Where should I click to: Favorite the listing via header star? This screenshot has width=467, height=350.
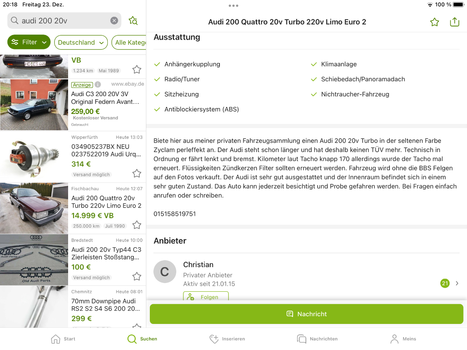[435, 22]
